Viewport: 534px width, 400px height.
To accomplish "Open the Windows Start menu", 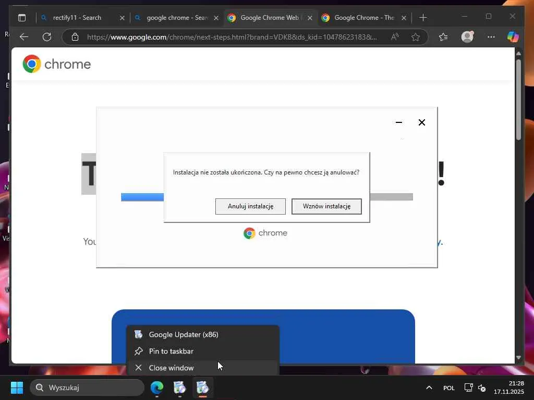I will pos(17,387).
